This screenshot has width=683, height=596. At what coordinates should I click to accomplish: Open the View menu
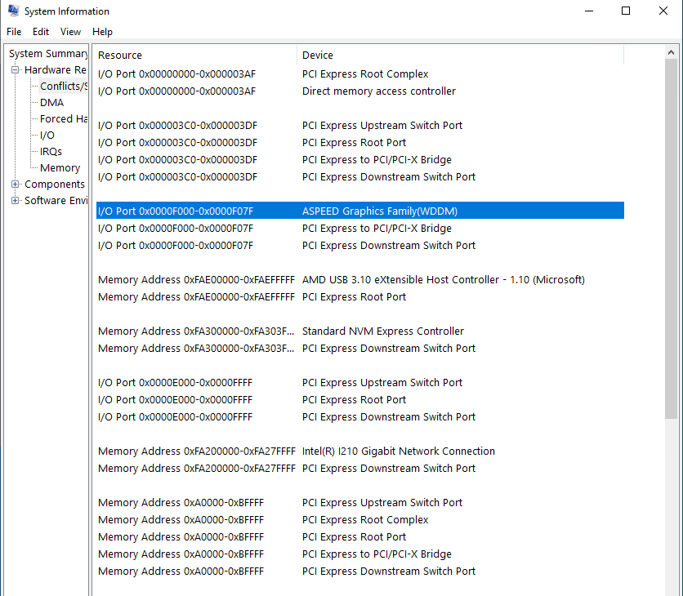coord(71,32)
